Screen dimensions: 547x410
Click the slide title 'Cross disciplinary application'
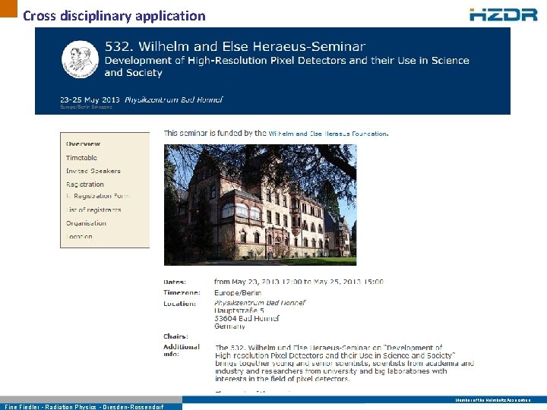coord(114,16)
